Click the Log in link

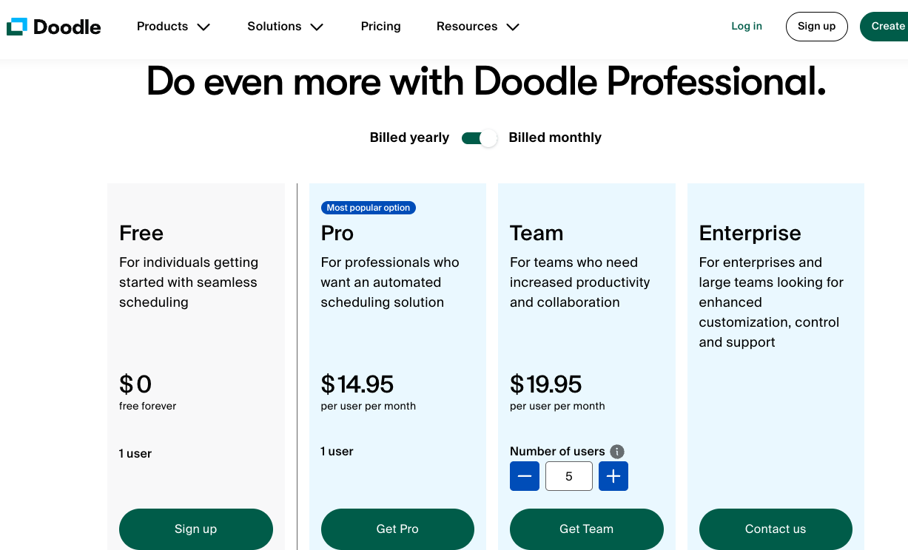pyautogui.click(x=746, y=26)
